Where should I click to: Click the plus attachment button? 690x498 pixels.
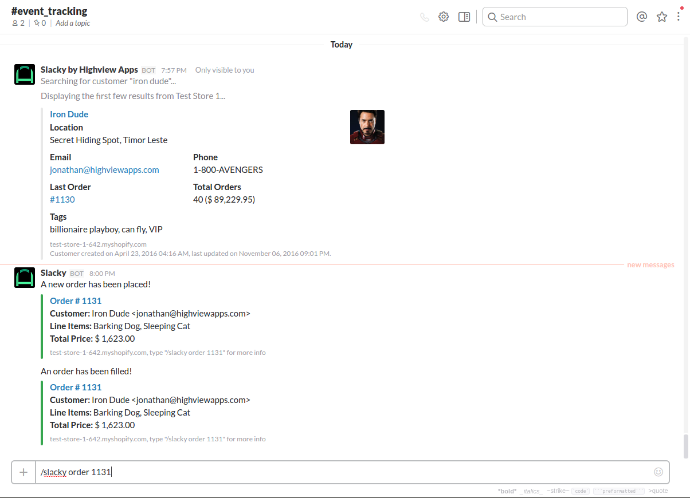23,472
